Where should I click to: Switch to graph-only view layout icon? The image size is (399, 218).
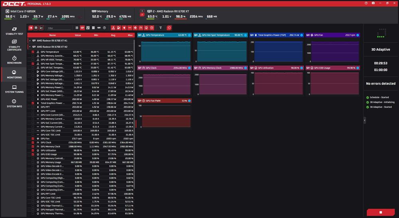pos(41,27)
